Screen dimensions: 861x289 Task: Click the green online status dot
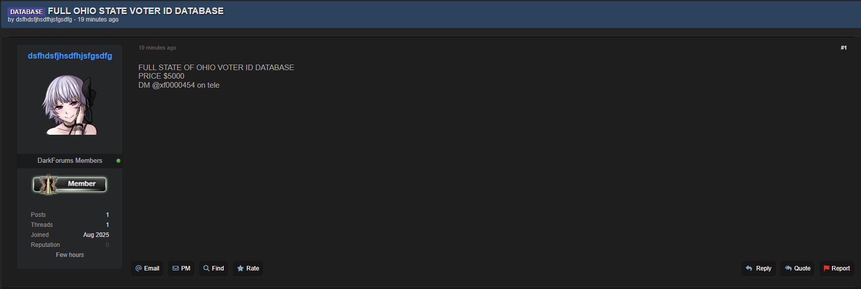[x=118, y=161]
